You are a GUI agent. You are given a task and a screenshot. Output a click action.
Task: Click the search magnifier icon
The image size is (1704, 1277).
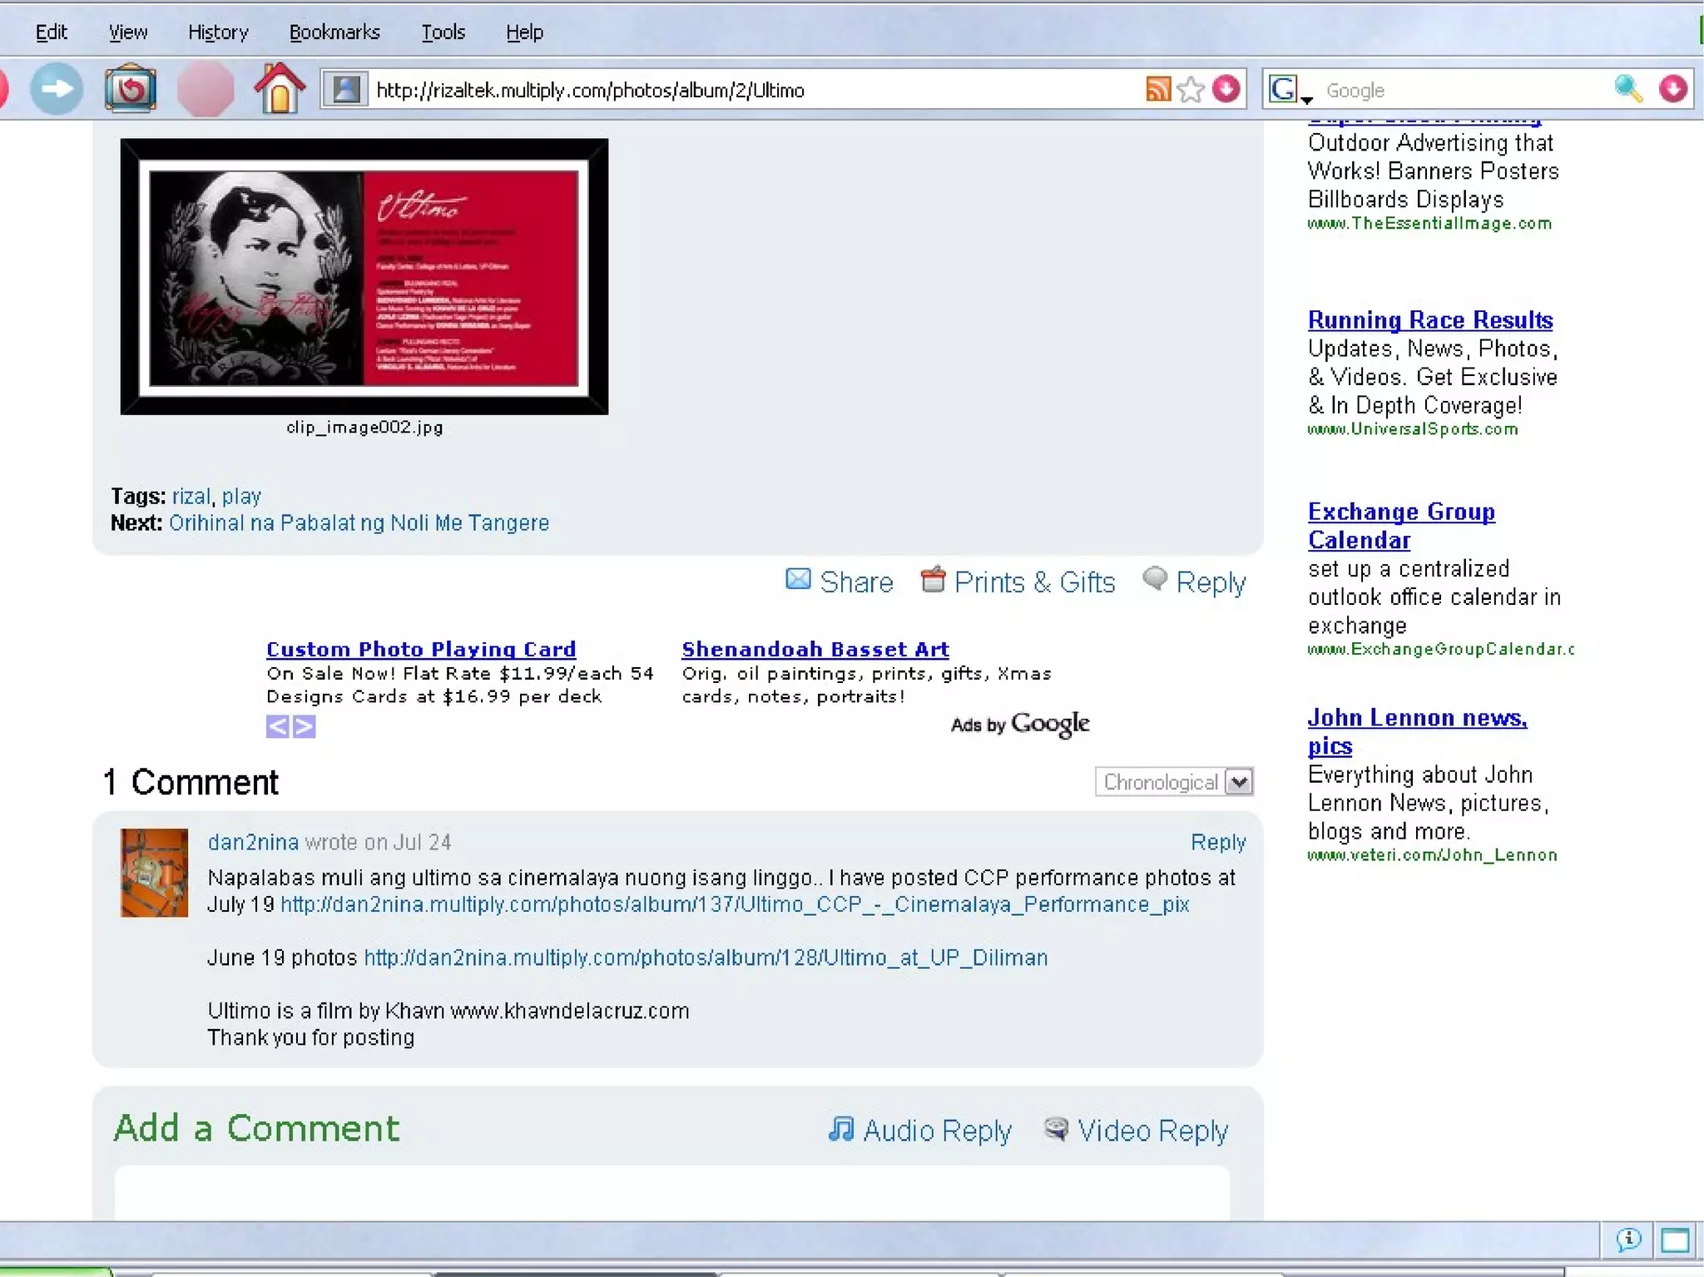pos(1627,89)
